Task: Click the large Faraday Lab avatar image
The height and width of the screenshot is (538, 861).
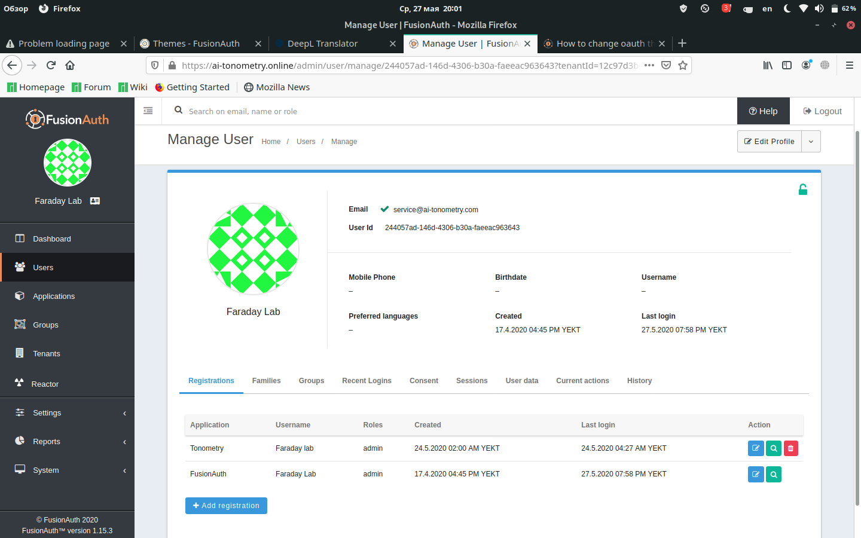Action: pyautogui.click(x=253, y=249)
